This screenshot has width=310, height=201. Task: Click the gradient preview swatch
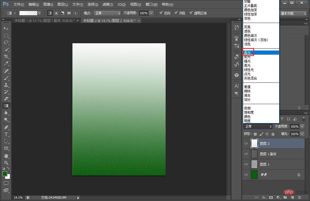pyautogui.click(x=28, y=13)
